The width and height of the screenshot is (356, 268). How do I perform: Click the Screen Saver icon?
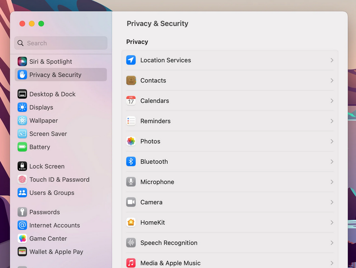pyautogui.click(x=22, y=134)
